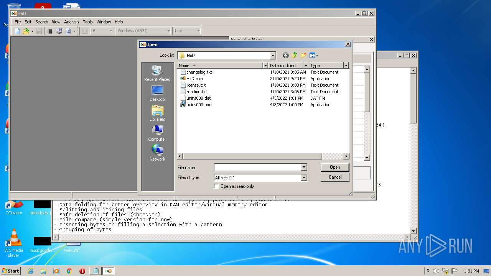This screenshot has width=491, height=276.
Task: Click the File name input field
Action: tap(257, 167)
